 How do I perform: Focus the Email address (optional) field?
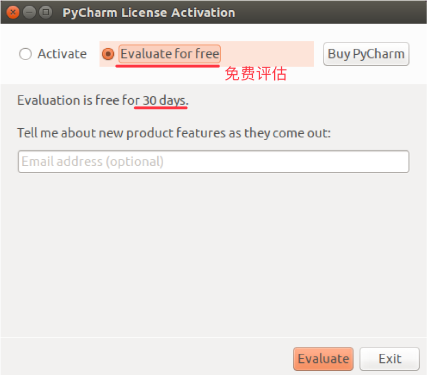coord(214,162)
